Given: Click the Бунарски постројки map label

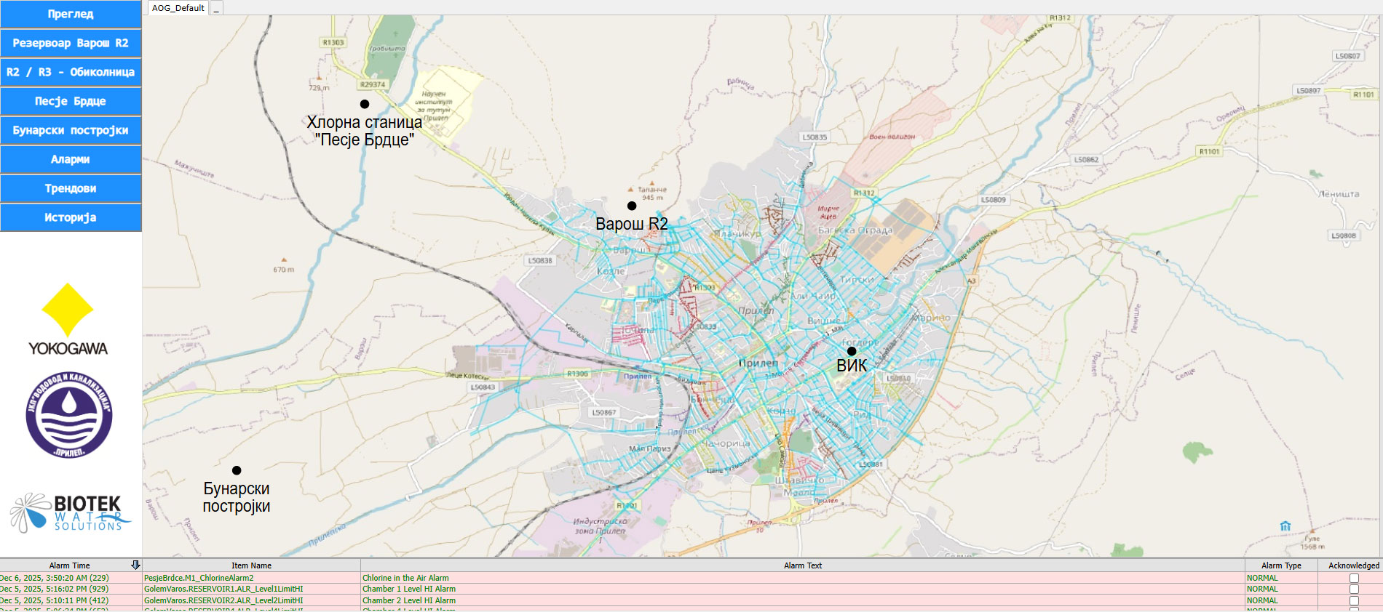Looking at the screenshot, I should coord(237,497).
